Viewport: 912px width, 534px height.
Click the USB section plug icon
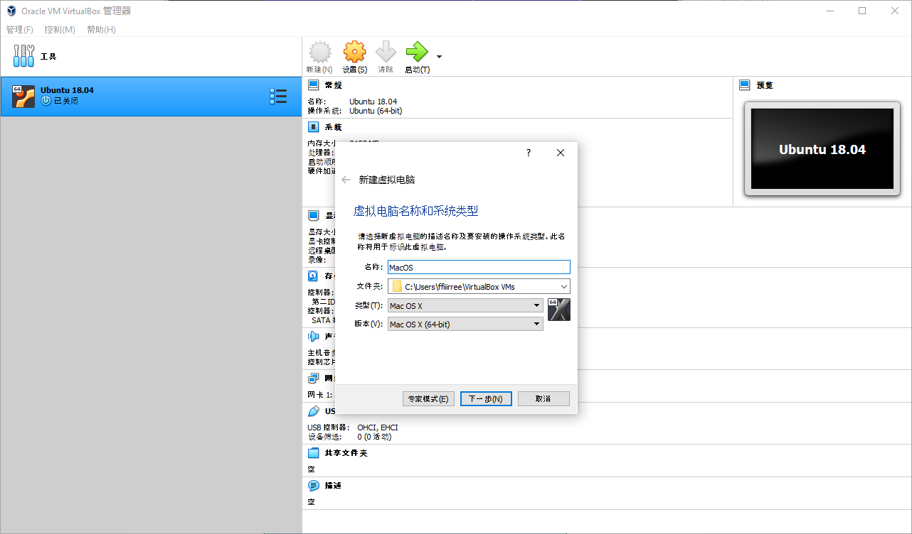313,411
